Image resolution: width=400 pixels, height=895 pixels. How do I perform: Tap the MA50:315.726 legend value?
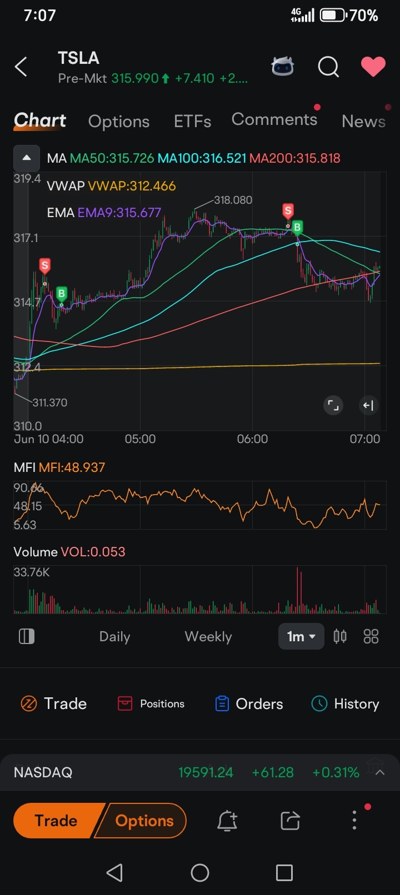(x=112, y=158)
